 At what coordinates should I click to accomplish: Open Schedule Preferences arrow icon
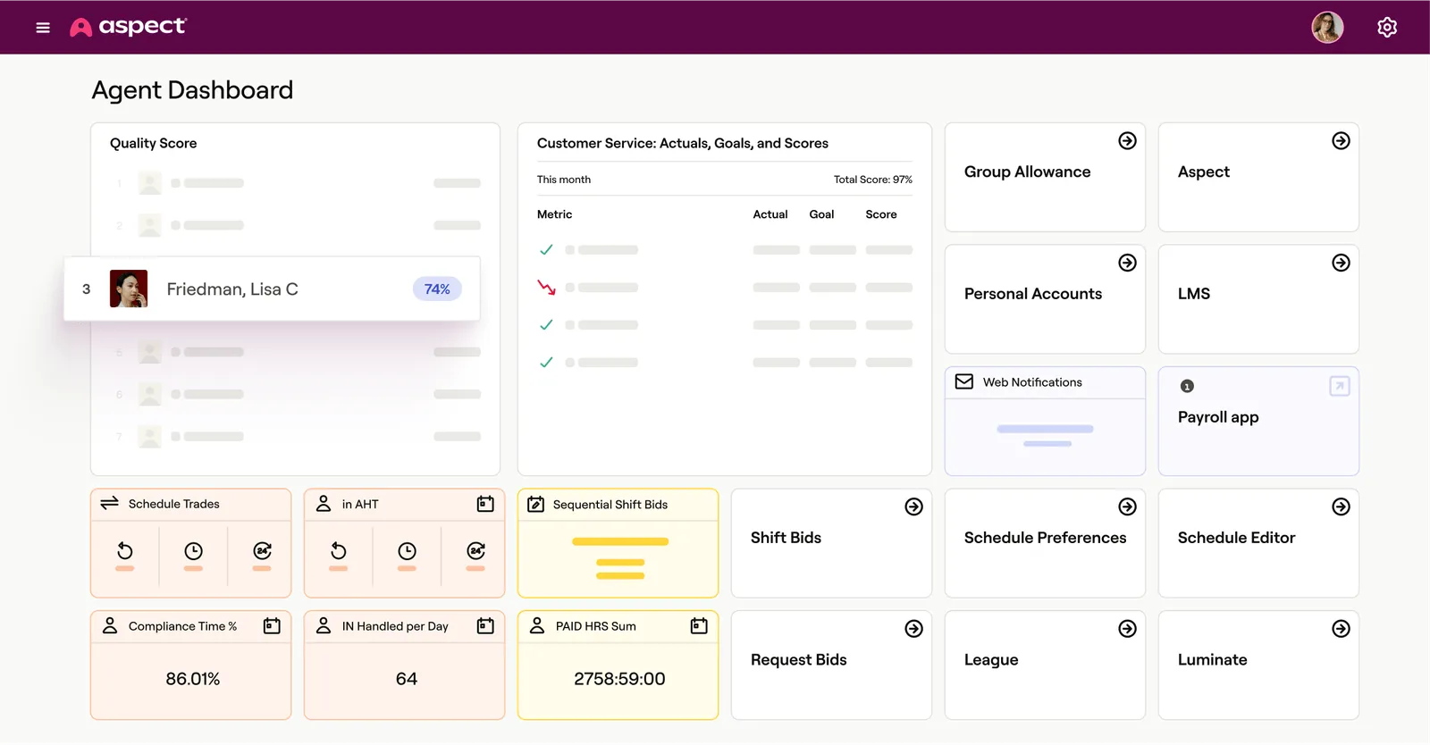click(1128, 506)
